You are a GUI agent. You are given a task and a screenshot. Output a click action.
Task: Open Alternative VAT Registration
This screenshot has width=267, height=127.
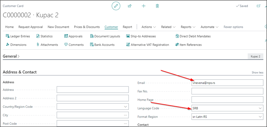(148, 45)
